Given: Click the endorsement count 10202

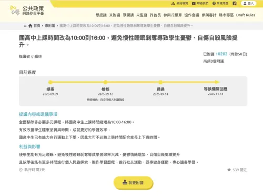Looking at the screenshot, I should 221,54.
